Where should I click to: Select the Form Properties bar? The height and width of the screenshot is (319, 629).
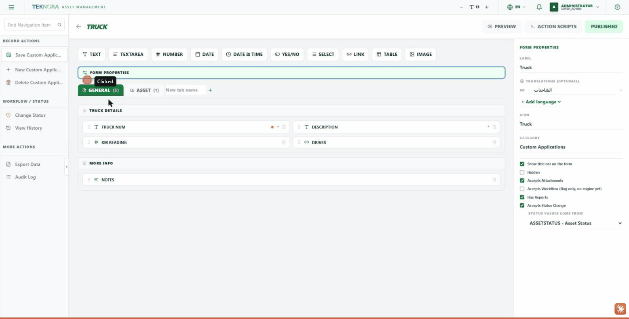(x=291, y=73)
